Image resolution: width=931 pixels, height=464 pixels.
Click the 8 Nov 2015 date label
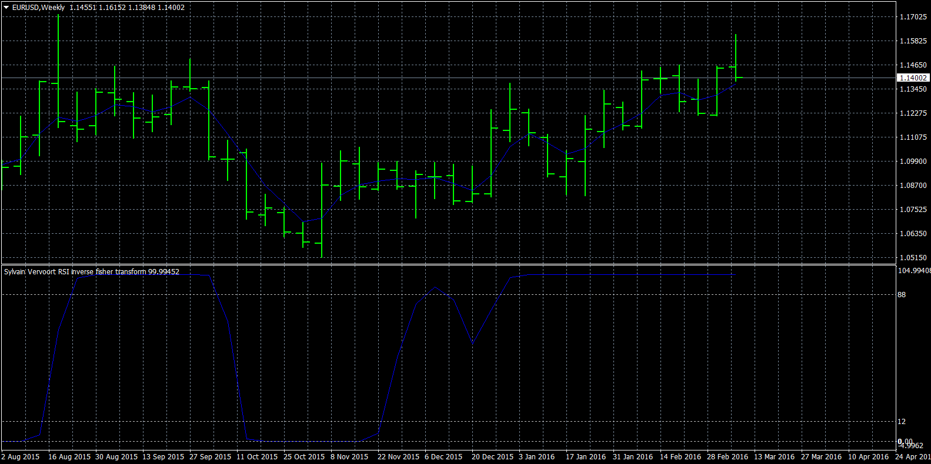coord(349,457)
